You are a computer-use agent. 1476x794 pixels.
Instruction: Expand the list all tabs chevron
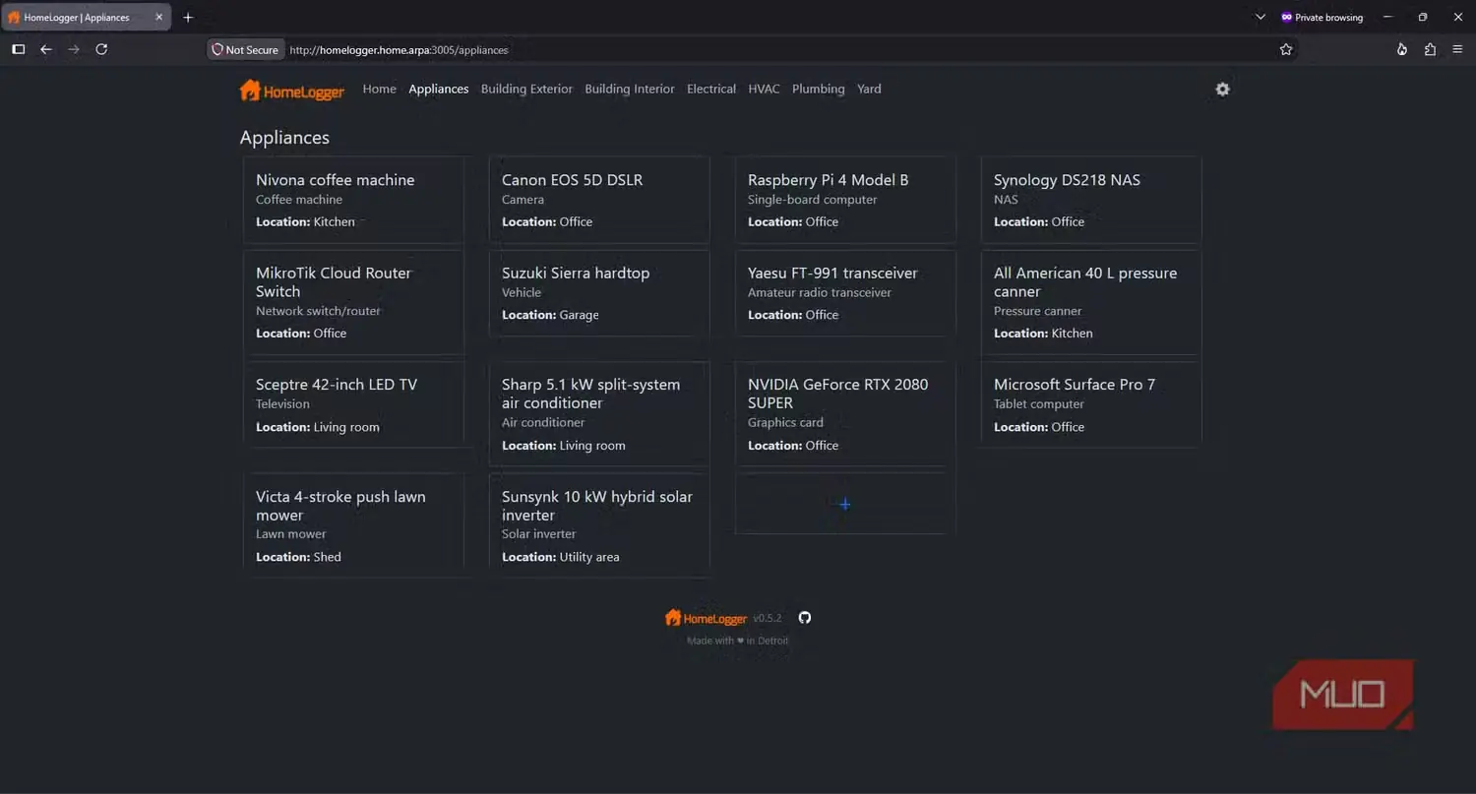click(x=1261, y=17)
